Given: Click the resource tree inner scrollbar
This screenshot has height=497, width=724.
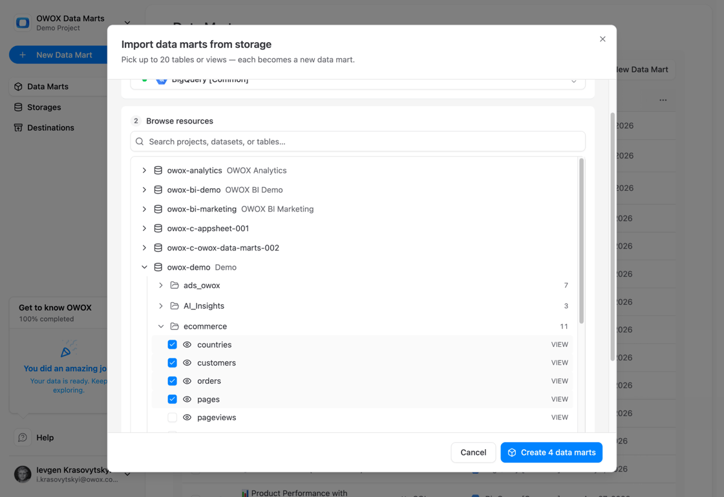Looking at the screenshot, I should (581, 241).
